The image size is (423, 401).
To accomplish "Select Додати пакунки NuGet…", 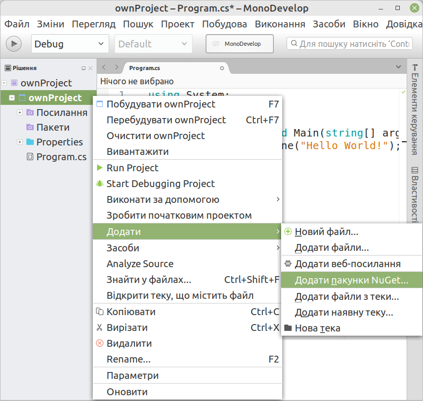I will tap(352, 280).
